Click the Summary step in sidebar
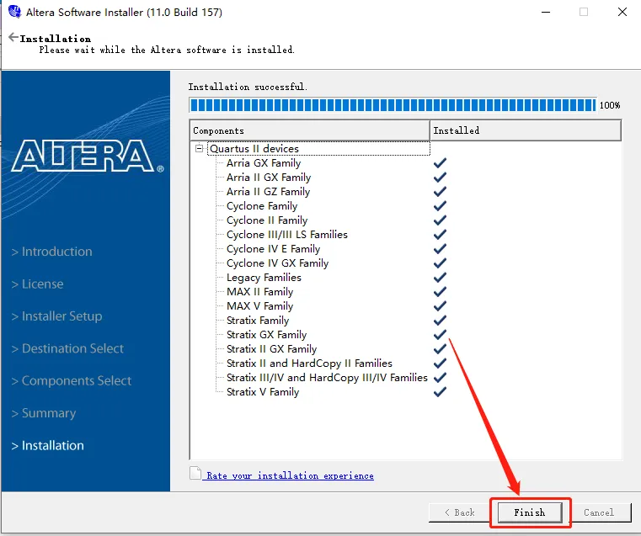 coord(44,413)
